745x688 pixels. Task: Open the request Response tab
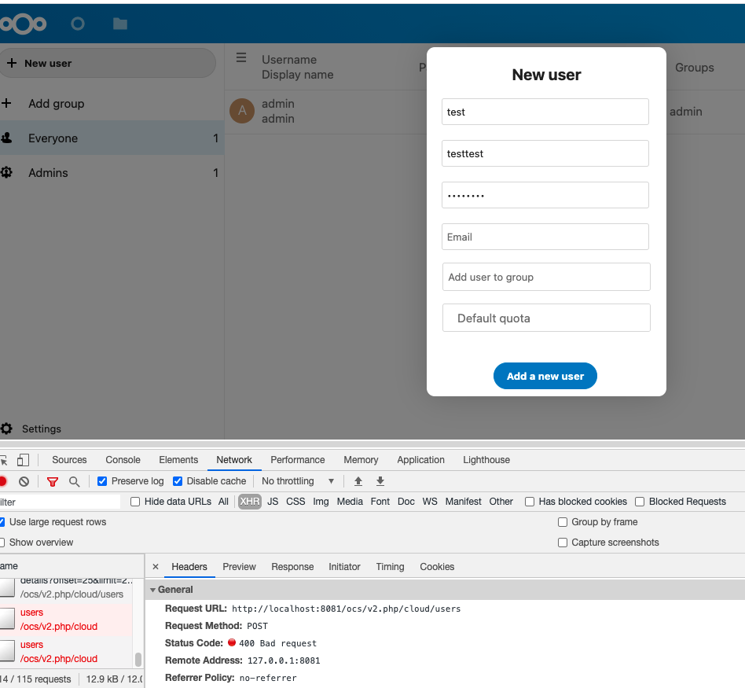pyautogui.click(x=292, y=567)
